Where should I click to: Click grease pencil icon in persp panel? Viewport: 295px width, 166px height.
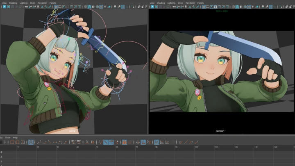(x=50, y=7)
